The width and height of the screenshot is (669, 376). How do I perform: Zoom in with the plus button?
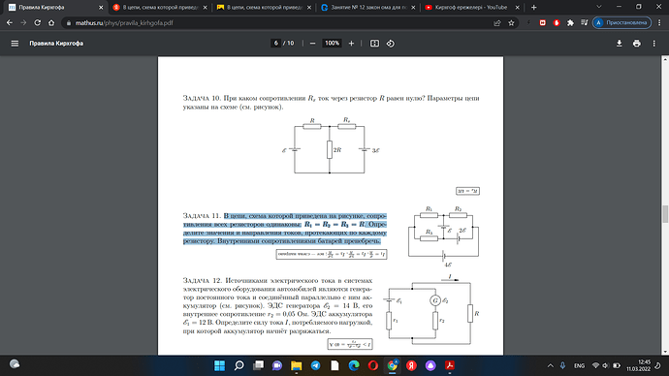tap(352, 43)
